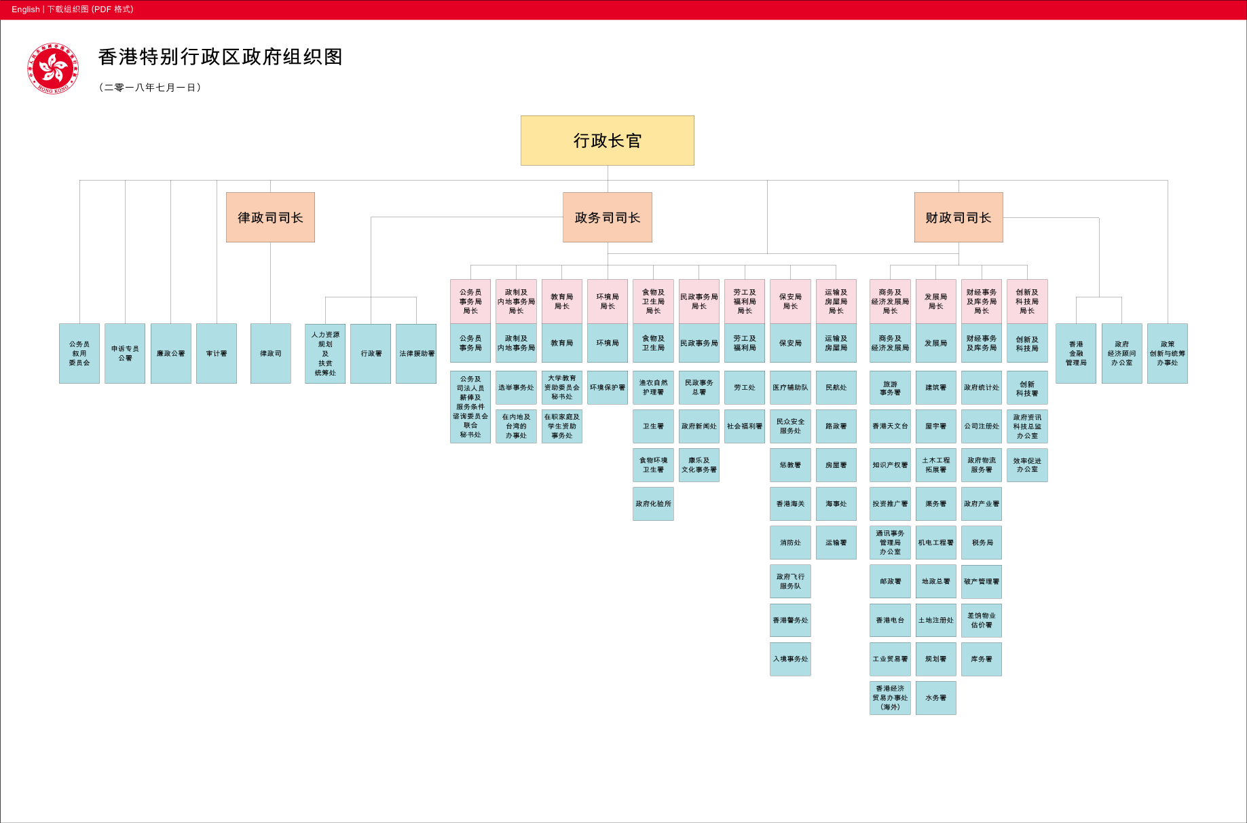This screenshot has width=1247, height=823.
Task: Click the 水务署 box at the bottom
Action: point(935,697)
